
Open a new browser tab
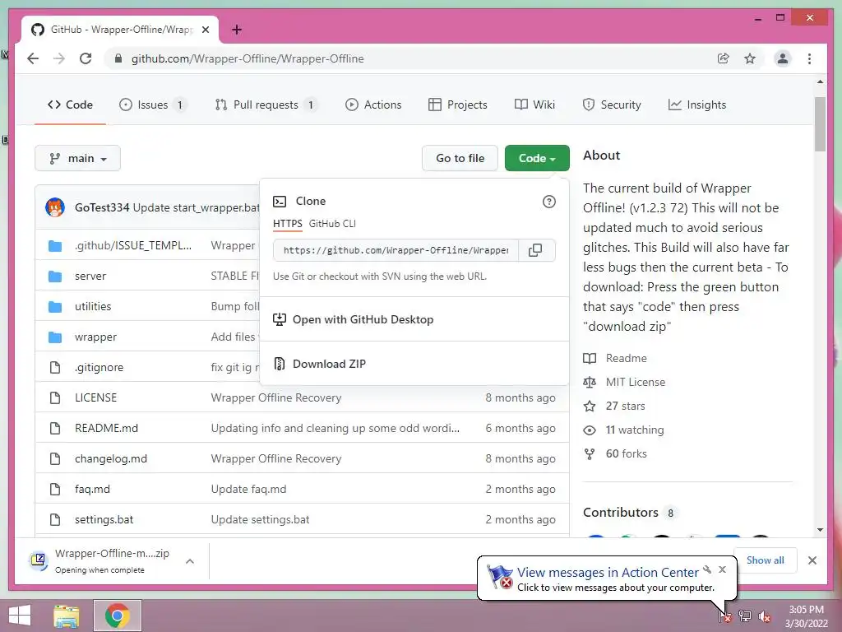(x=237, y=30)
